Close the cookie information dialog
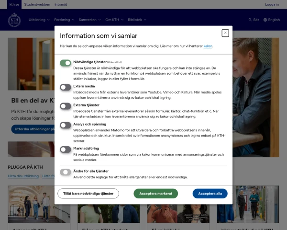The width and height of the screenshot is (287, 230). click(x=225, y=33)
